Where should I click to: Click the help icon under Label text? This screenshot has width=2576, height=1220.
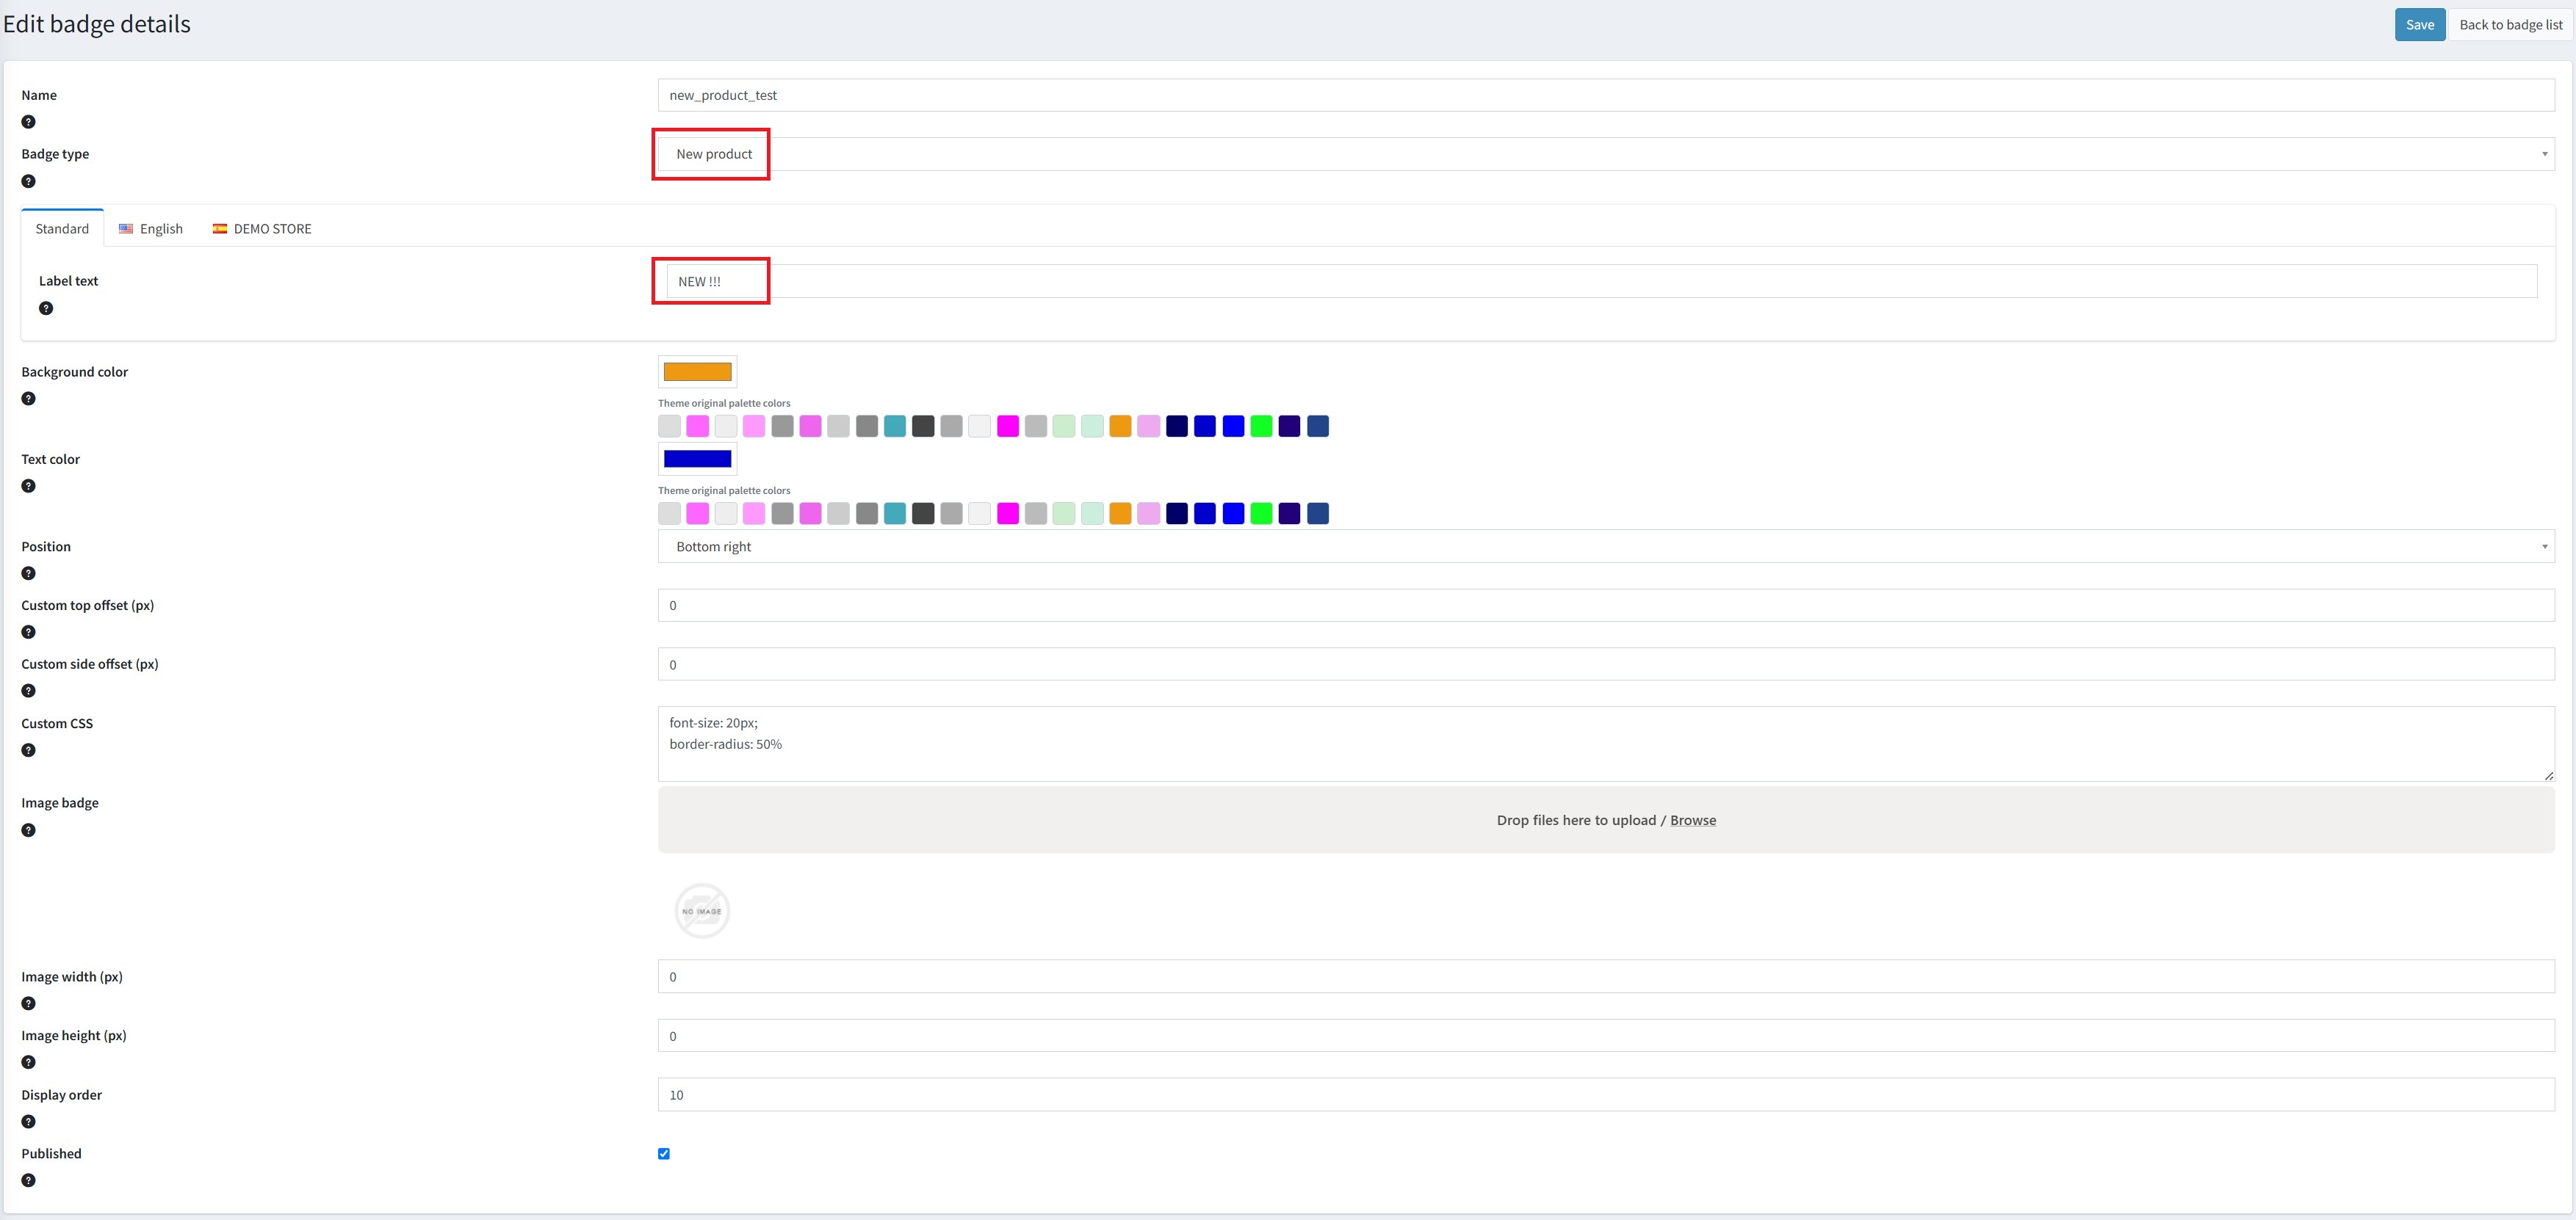click(46, 308)
